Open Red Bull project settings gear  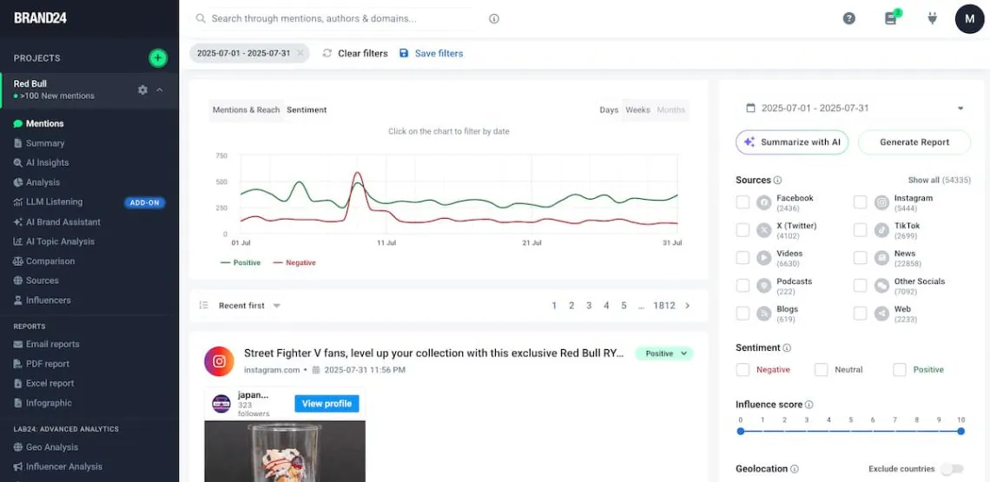142,89
